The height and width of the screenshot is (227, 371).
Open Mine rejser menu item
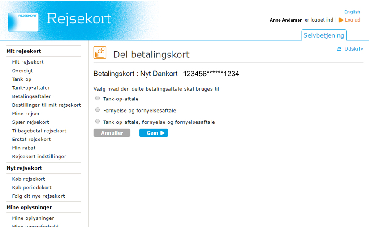pyautogui.click(x=26, y=113)
